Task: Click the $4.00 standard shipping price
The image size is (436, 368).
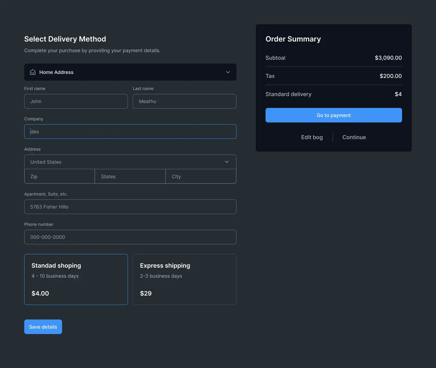Action: 40,293
